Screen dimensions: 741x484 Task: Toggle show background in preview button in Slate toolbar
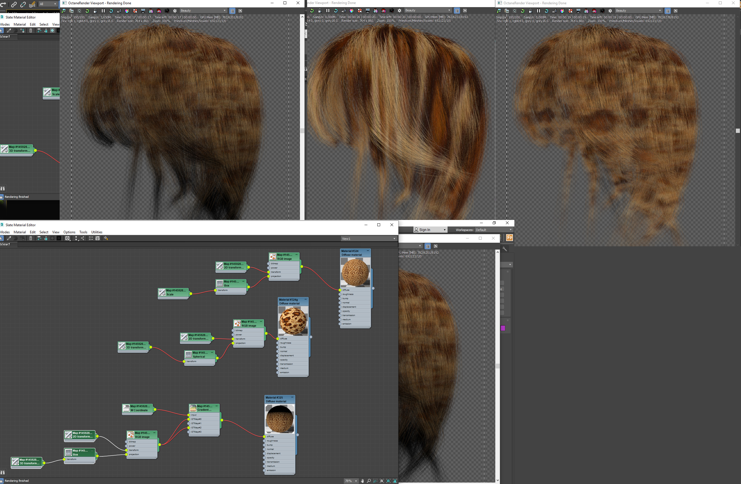coord(59,238)
